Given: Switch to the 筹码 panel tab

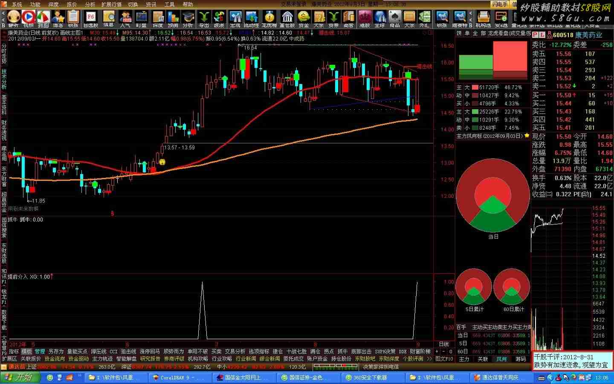Looking at the screenshot, I should [x=521, y=359].
